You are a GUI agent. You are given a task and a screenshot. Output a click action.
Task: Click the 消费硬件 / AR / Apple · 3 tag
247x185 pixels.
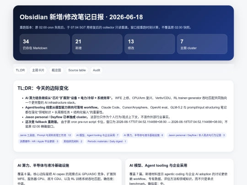coord(39,141)
